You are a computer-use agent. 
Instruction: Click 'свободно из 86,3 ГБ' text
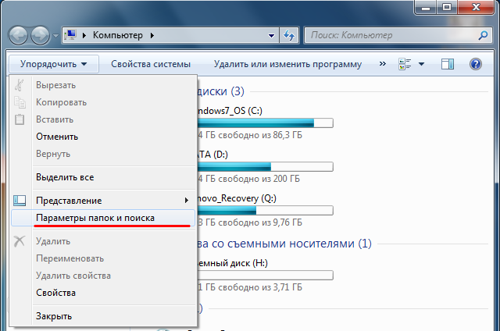pos(260,135)
